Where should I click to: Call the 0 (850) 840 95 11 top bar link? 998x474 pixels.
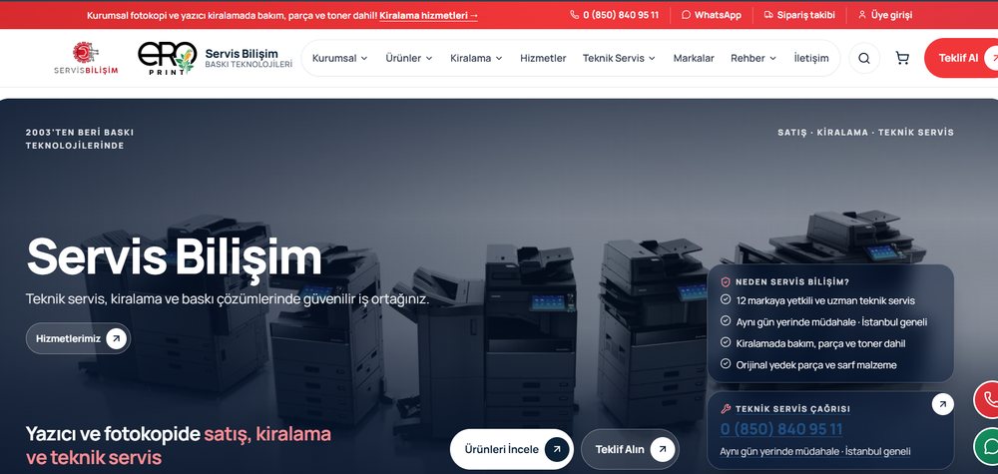click(x=614, y=15)
